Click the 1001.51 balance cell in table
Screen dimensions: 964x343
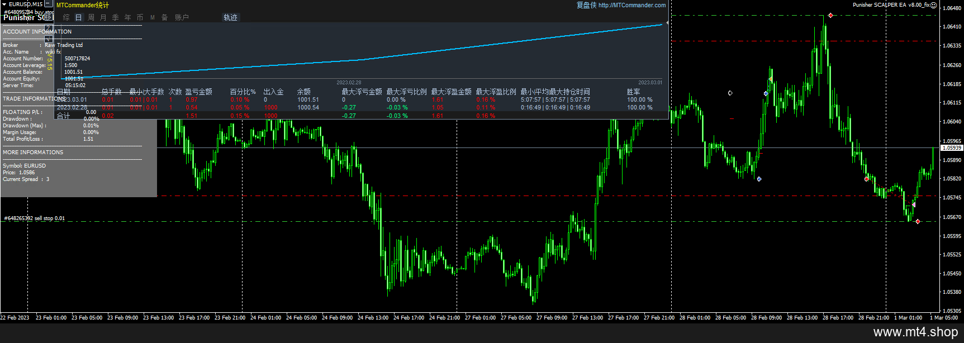(x=308, y=100)
